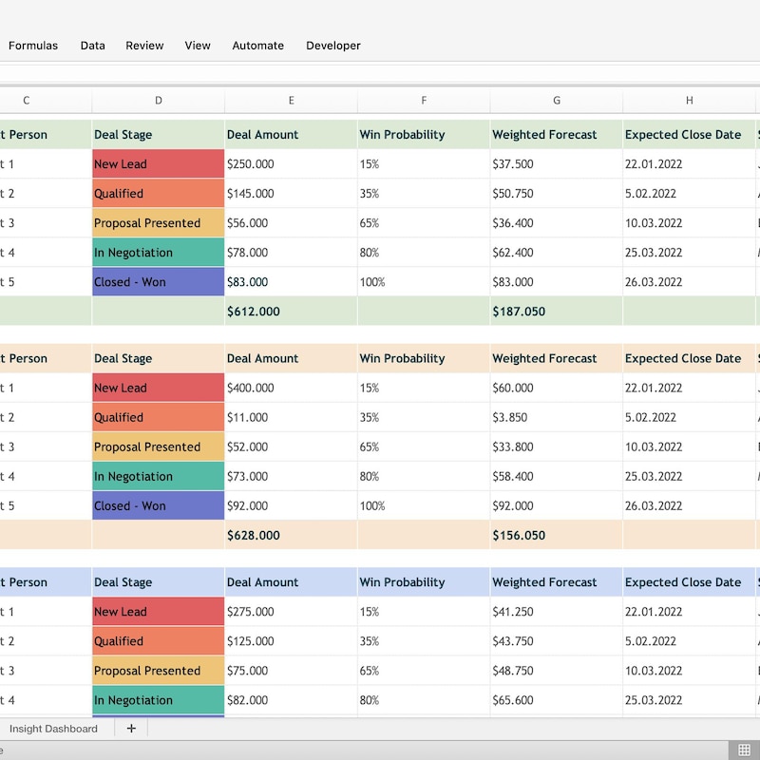This screenshot has height=760, width=760.
Task: Click the plus icon to add a new sheet
Action: (x=131, y=728)
